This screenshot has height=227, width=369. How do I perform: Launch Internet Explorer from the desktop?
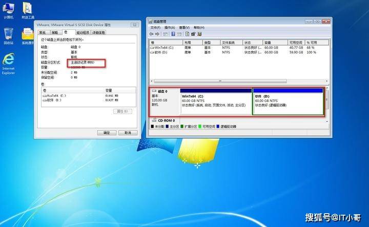pyautogui.click(x=9, y=64)
